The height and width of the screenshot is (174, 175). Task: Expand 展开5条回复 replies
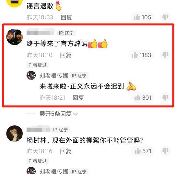(55, 114)
